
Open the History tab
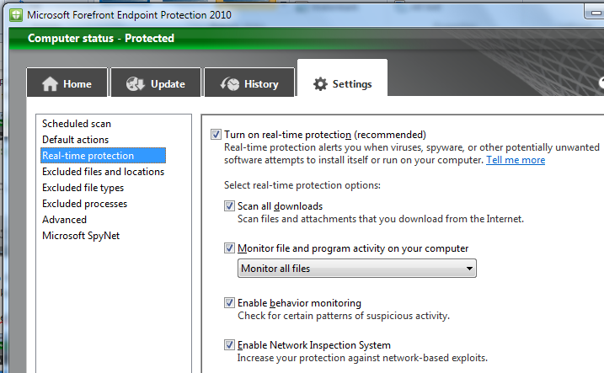pos(251,84)
